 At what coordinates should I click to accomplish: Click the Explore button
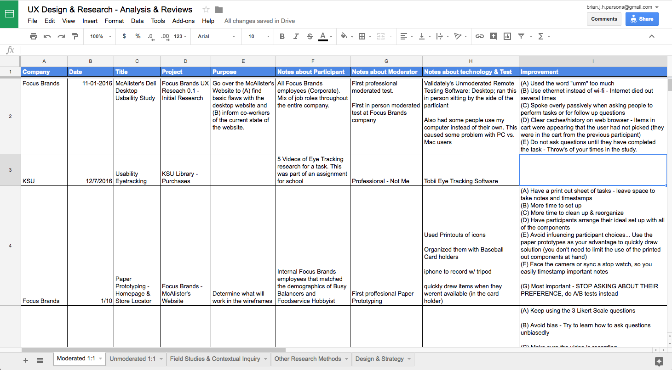[x=659, y=361]
